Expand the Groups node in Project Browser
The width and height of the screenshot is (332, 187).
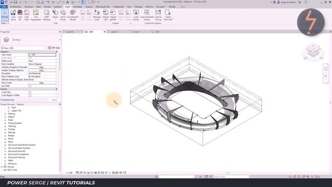[x=2, y=167]
